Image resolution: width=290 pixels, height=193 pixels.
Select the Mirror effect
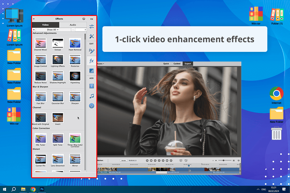75,160
